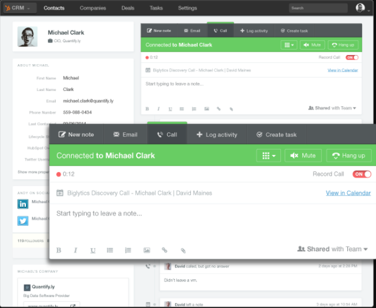This screenshot has width=376, height=308.
Task: Open View in Calendar link in enlarged panel
Action: [348, 193]
